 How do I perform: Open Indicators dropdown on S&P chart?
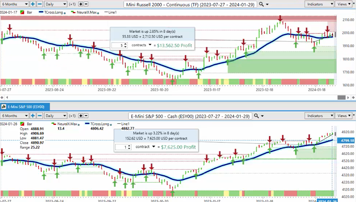point(319,116)
